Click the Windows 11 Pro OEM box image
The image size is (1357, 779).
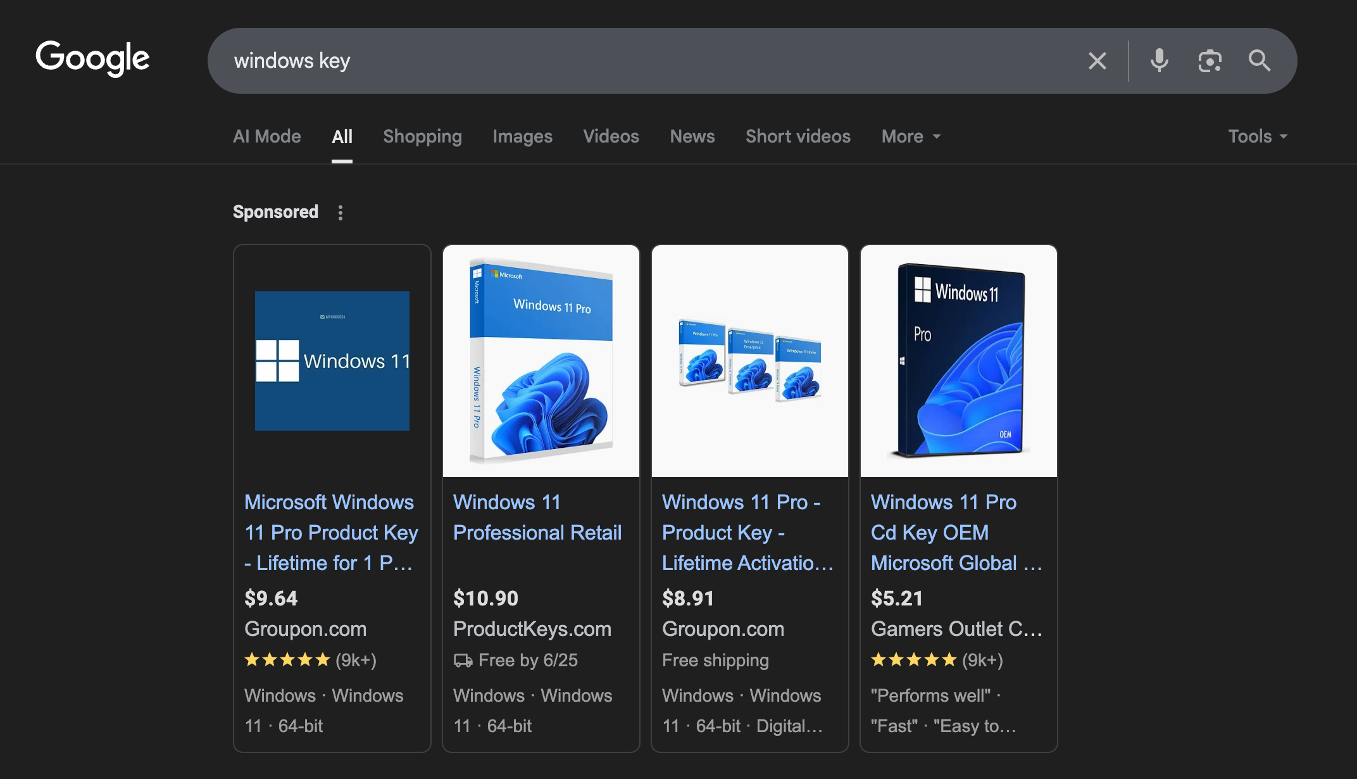click(959, 361)
